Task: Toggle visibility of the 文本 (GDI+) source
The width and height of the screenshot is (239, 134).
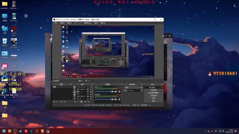Action: [88, 96]
